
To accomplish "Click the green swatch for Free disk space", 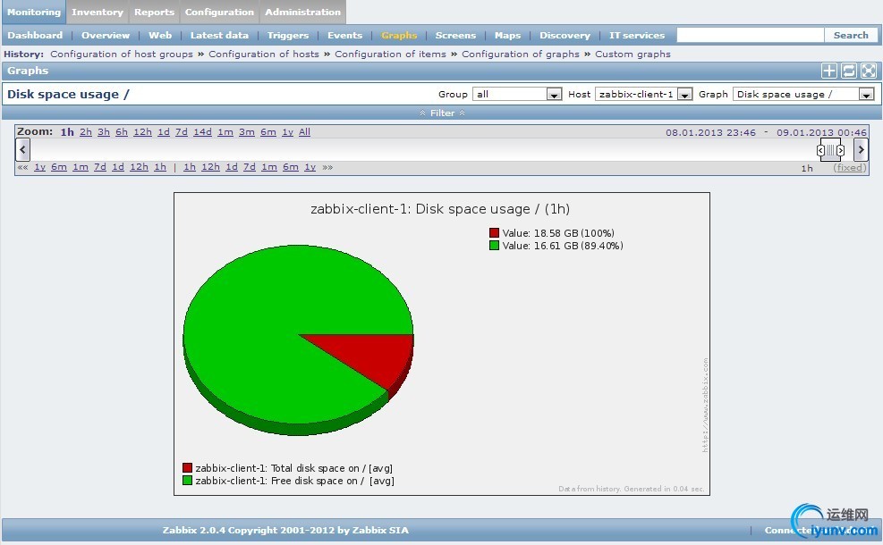I will [x=188, y=481].
